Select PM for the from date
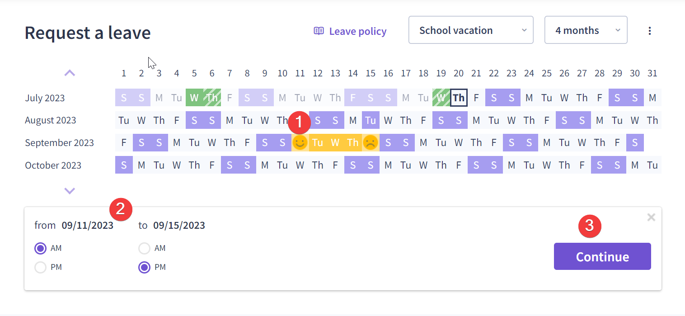This screenshot has height=316, width=685. 41,267
